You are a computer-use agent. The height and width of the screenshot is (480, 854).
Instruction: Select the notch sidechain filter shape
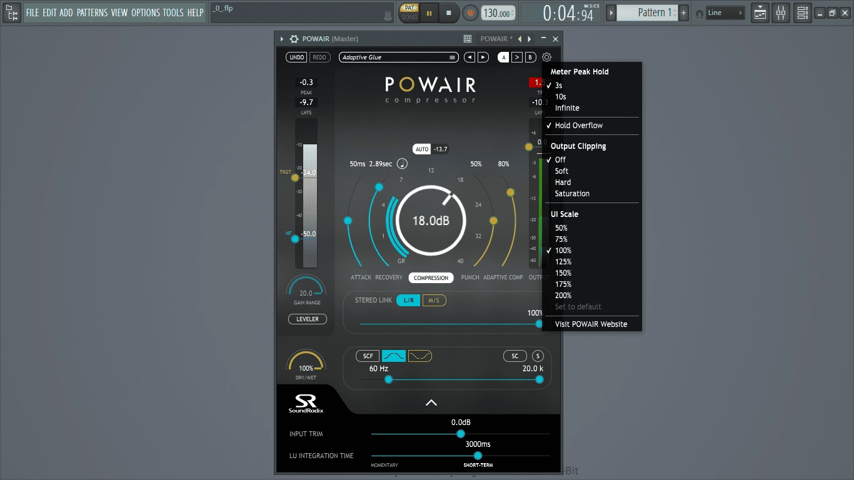point(420,356)
